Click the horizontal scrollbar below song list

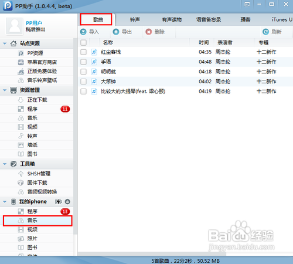click(152, 253)
